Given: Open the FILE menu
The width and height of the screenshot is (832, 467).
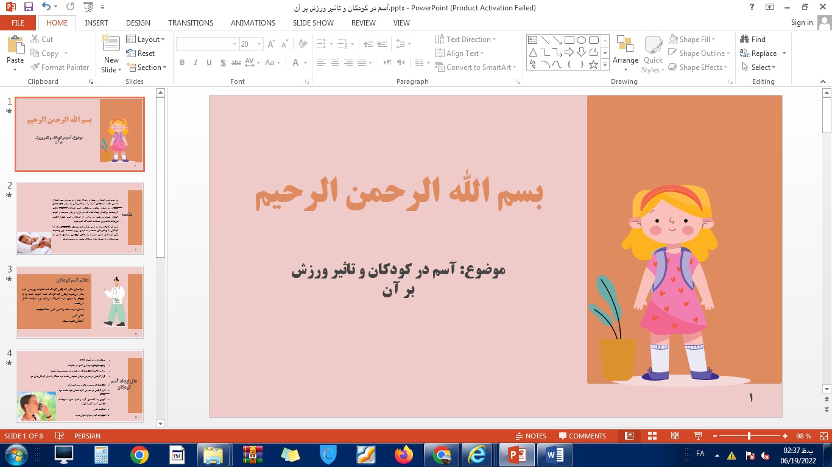Looking at the screenshot, I should pyautogui.click(x=18, y=22).
